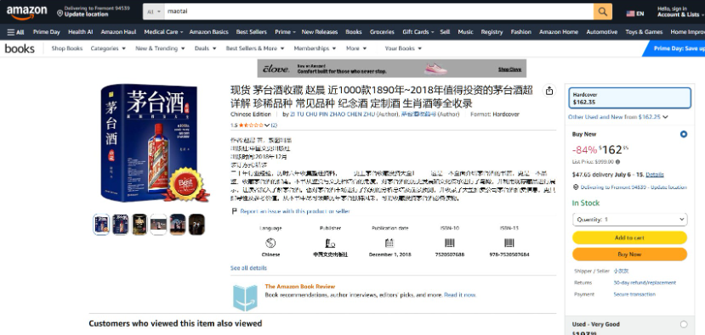This screenshot has height=335, width=705.
Task: Click the ZI TU CHU PIN author link
Action: [332, 114]
